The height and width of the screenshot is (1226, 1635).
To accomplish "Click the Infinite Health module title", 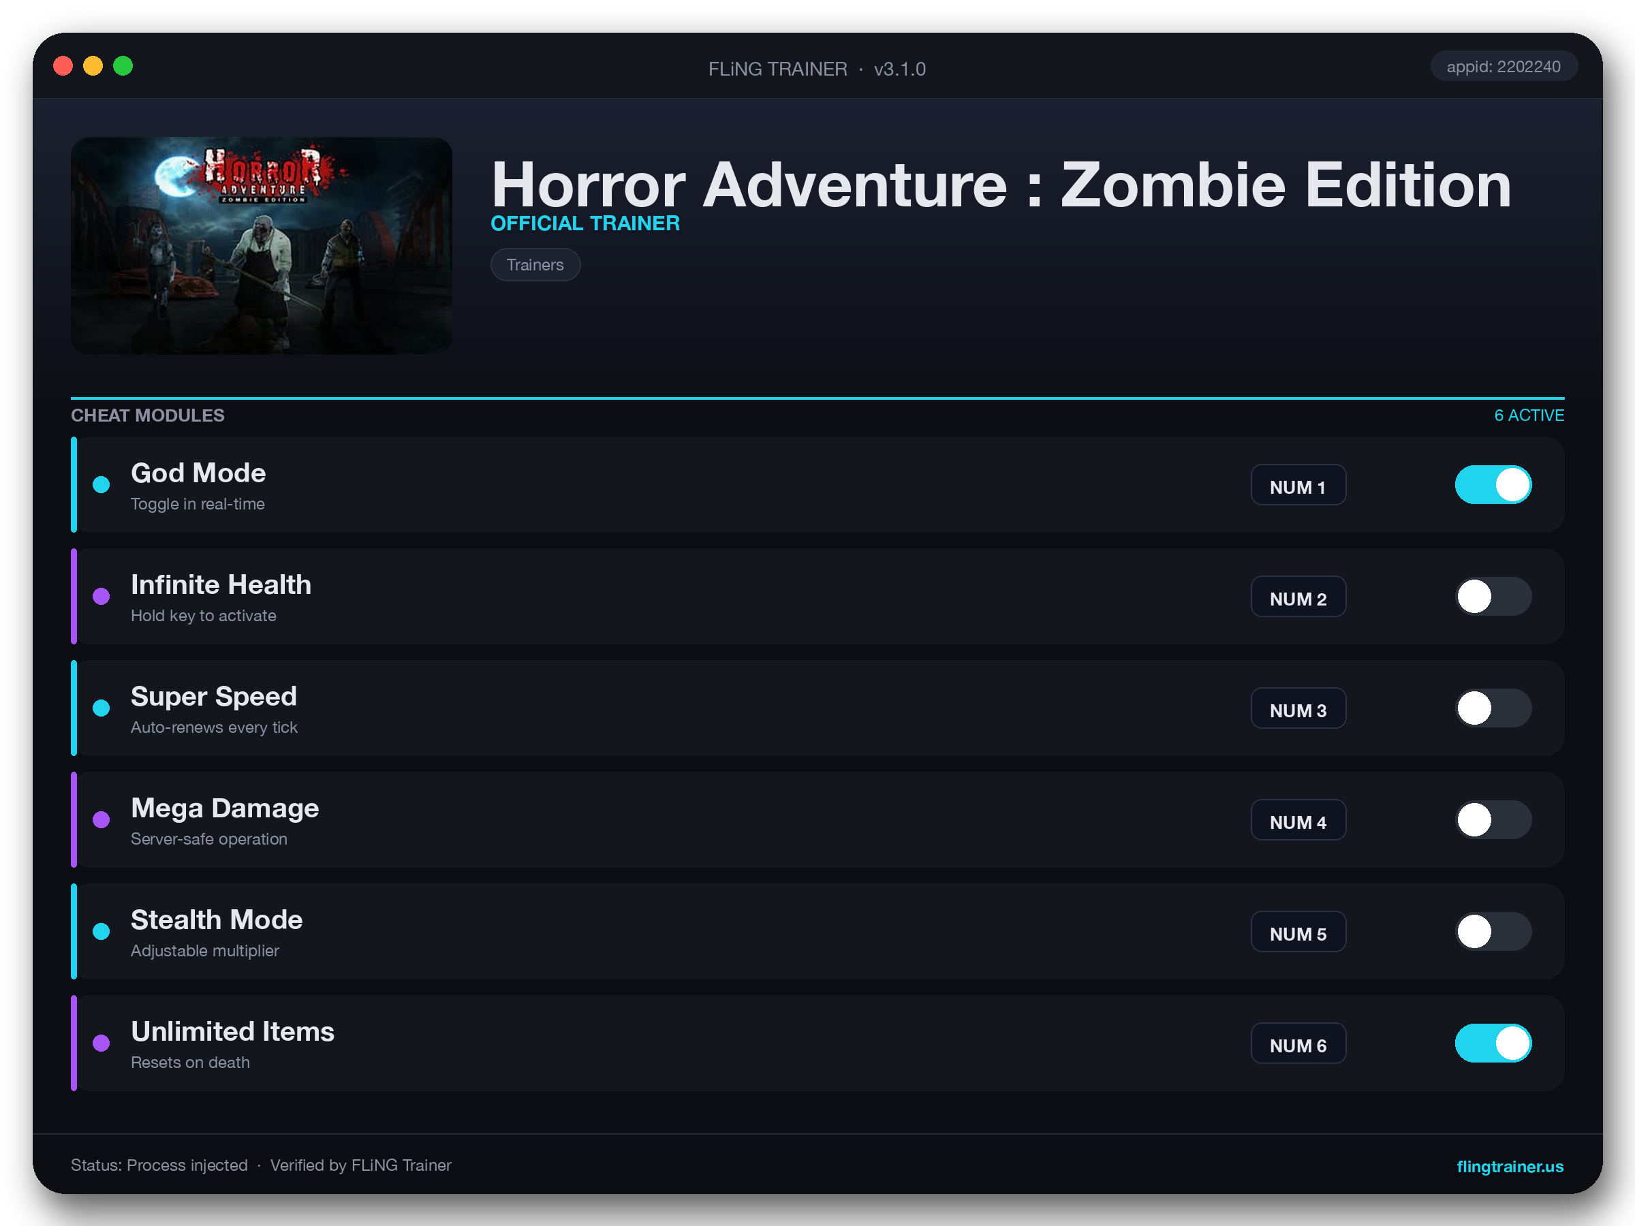I will [x=221, y=584].
